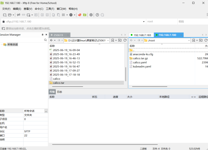The width and height of the screenshot is (208, 150).
Task: Open the 工具(T) menu
Action: tap(50, 9)
